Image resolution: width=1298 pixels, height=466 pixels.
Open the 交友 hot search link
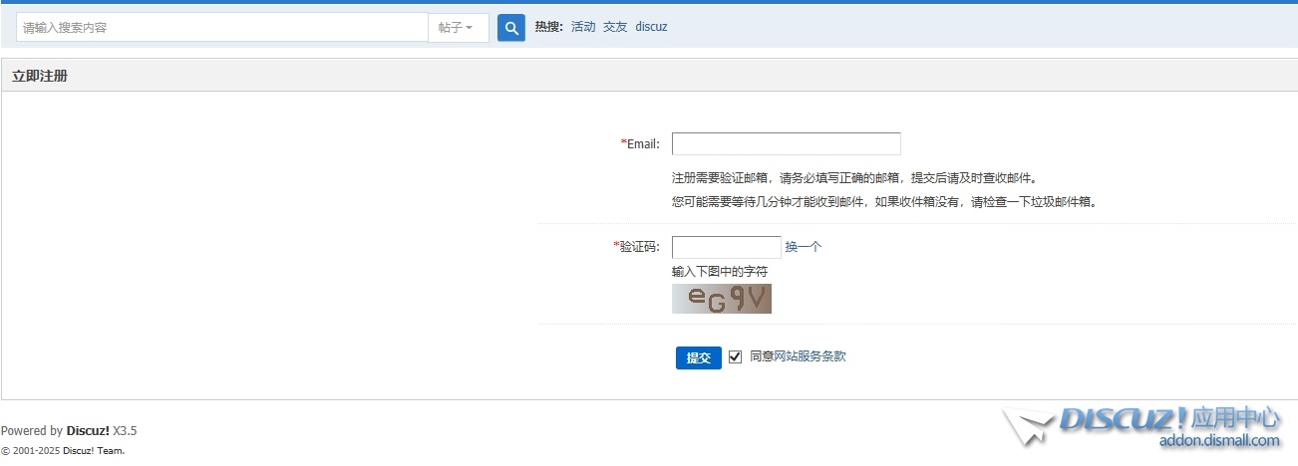pos(615,27)
